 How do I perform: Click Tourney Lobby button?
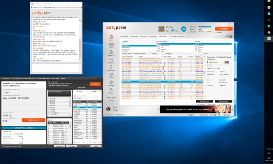click(223, 101)
